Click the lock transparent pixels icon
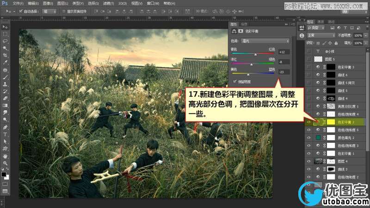Image resolution: width=370 pixels, height=208 pixels. pyautogui.click(x=318, y=43)
